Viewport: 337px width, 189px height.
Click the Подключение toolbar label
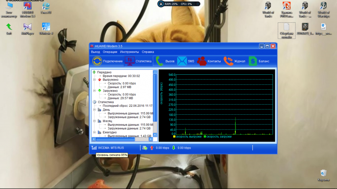[113, 61]
